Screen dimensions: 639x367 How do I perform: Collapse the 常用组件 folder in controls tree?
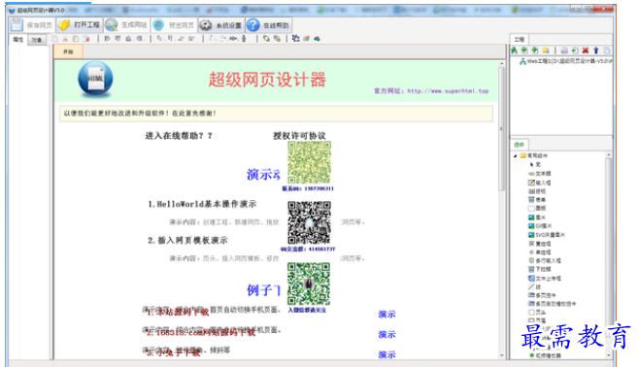(x=515, y=156)
